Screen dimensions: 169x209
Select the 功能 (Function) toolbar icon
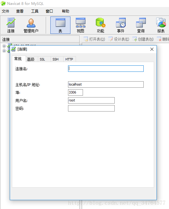[100, 25]
